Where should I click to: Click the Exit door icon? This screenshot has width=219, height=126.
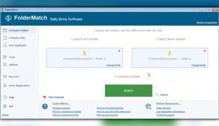[x=5, y=106]
